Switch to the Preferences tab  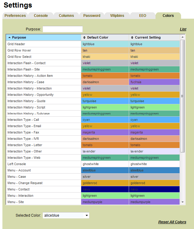15,16
